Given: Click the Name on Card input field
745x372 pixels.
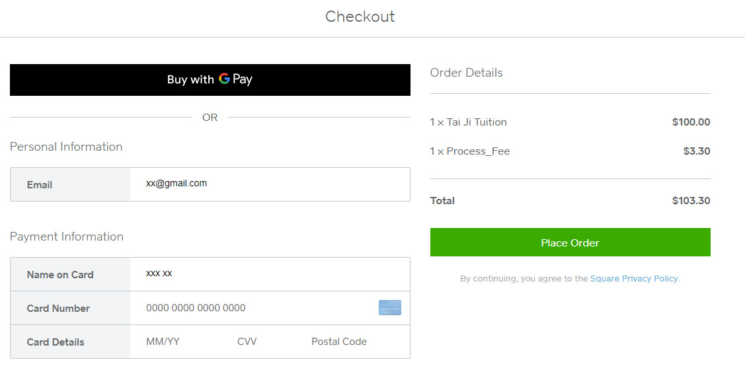Looking at the screenshot, I should point(270,274).
